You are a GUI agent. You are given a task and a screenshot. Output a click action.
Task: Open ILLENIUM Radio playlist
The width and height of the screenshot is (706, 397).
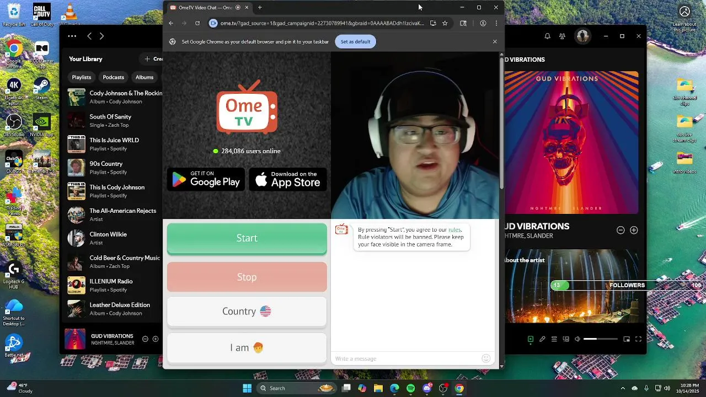coord(115,285)
